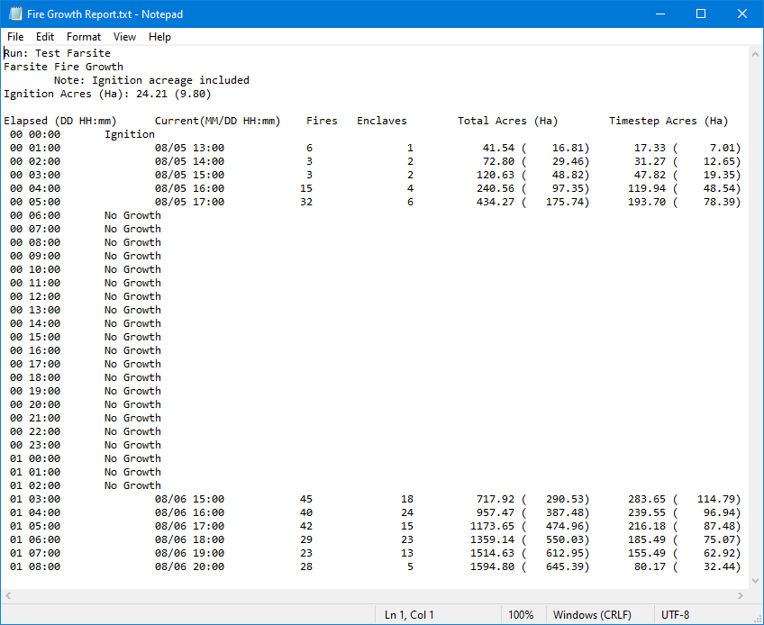Click 'Note: Ignition acreage included' text

pos(151,80)
